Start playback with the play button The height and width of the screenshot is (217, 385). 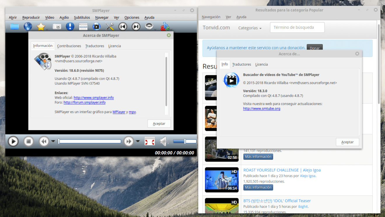13,141
